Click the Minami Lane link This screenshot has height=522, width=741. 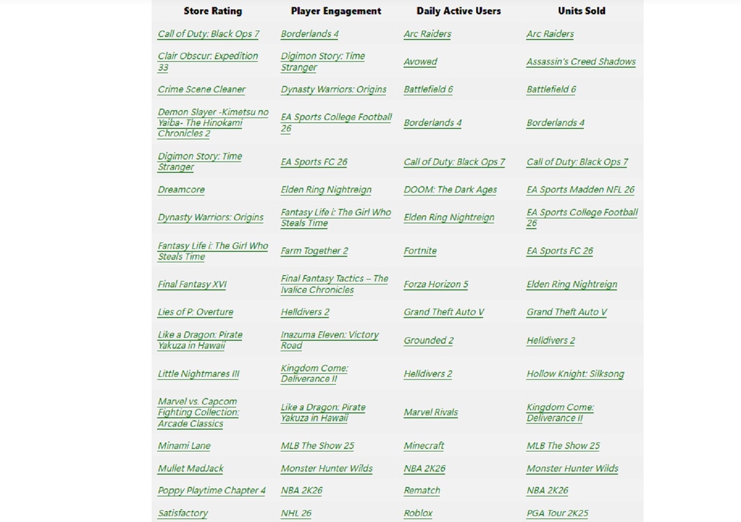point(184,446)
